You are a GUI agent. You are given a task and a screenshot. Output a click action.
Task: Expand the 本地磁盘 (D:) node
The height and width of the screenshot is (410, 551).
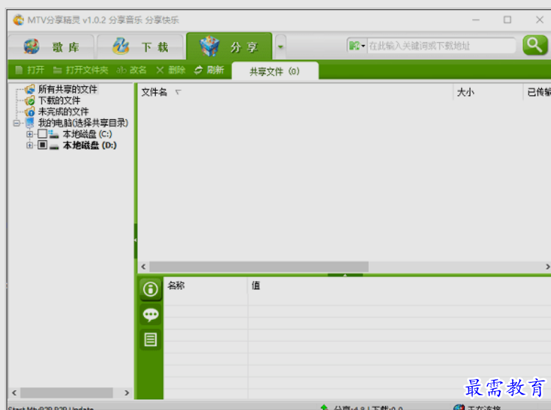(x=30, y=145)
